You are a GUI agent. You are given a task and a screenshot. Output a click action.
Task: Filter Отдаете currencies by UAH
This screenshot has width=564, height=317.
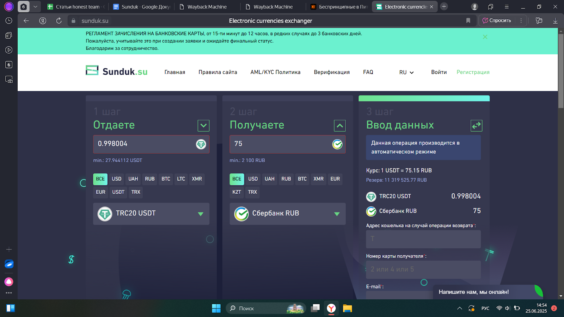point(133,179)
